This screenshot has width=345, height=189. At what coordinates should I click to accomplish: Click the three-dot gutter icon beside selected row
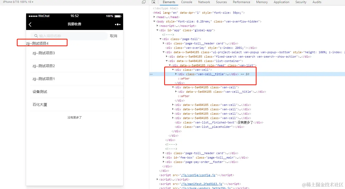pos(151,74)
